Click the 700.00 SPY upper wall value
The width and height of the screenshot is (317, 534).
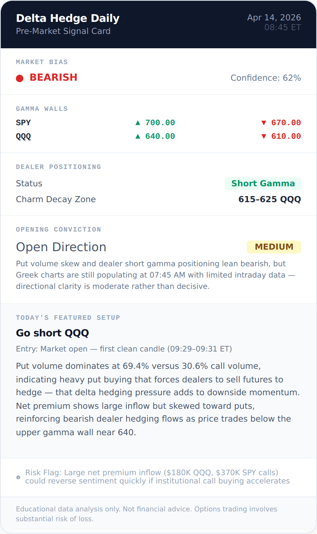[x=160, y=123]
